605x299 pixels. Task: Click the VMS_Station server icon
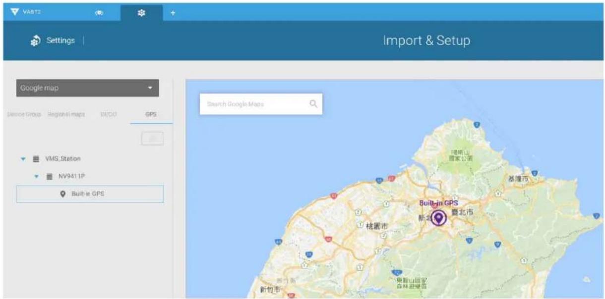point(36,159)
